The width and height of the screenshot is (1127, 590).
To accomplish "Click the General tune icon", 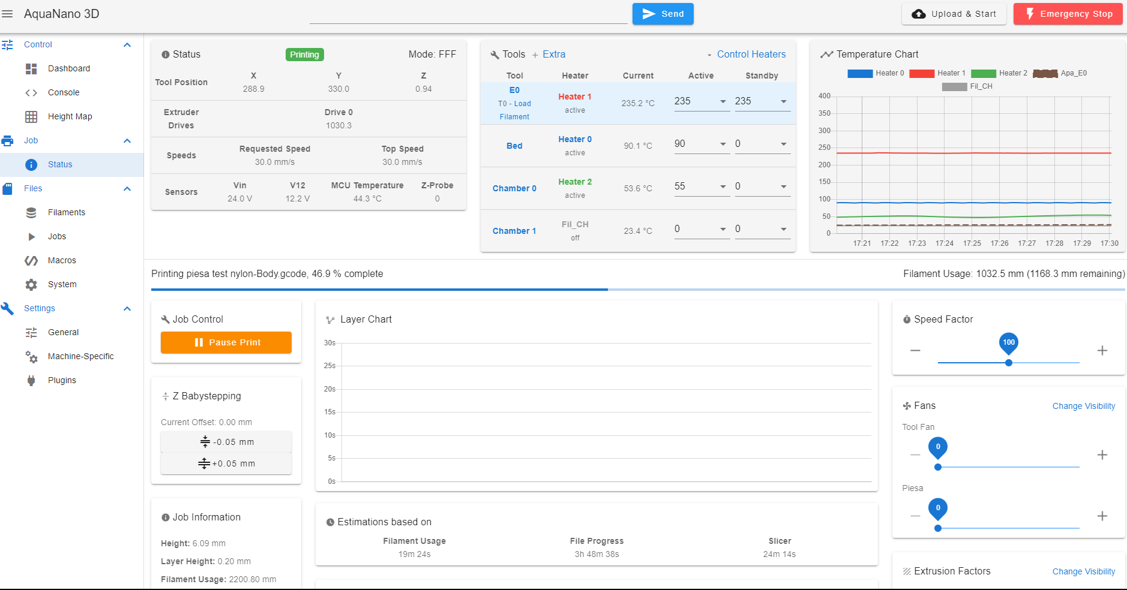I will pyautogui.click(x=31, y=333).
